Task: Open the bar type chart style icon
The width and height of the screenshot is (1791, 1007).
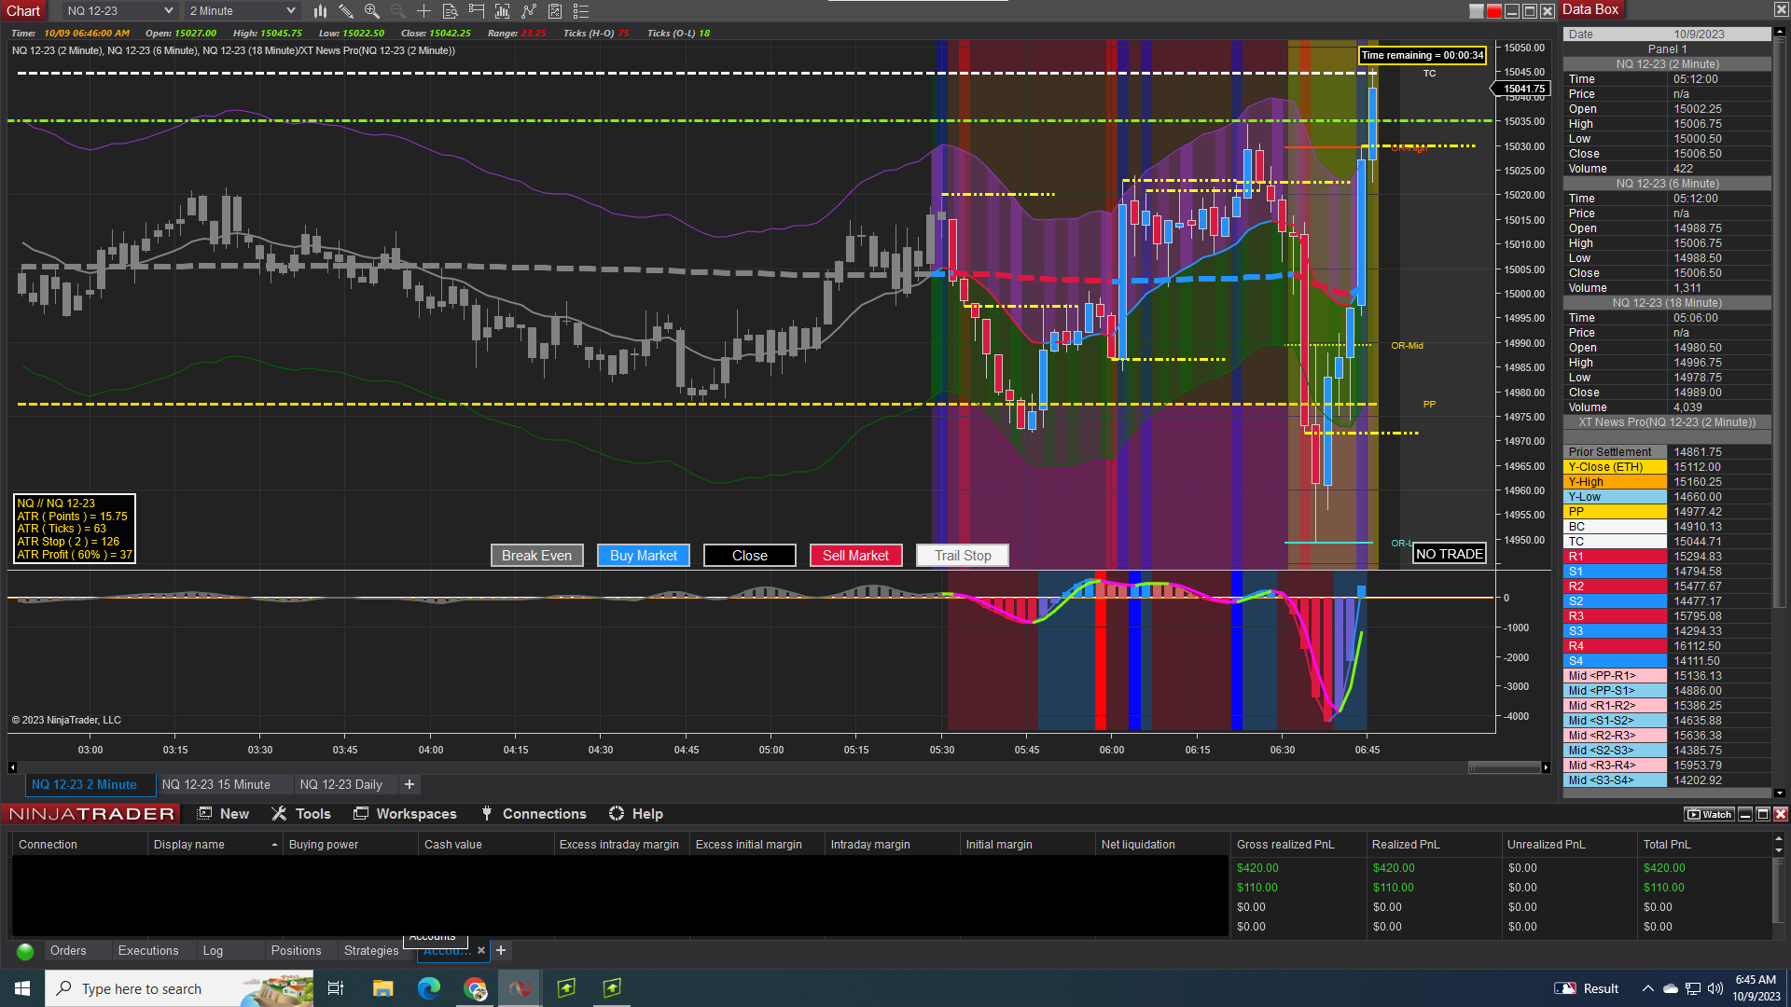Action: click(x=320, y=11)
